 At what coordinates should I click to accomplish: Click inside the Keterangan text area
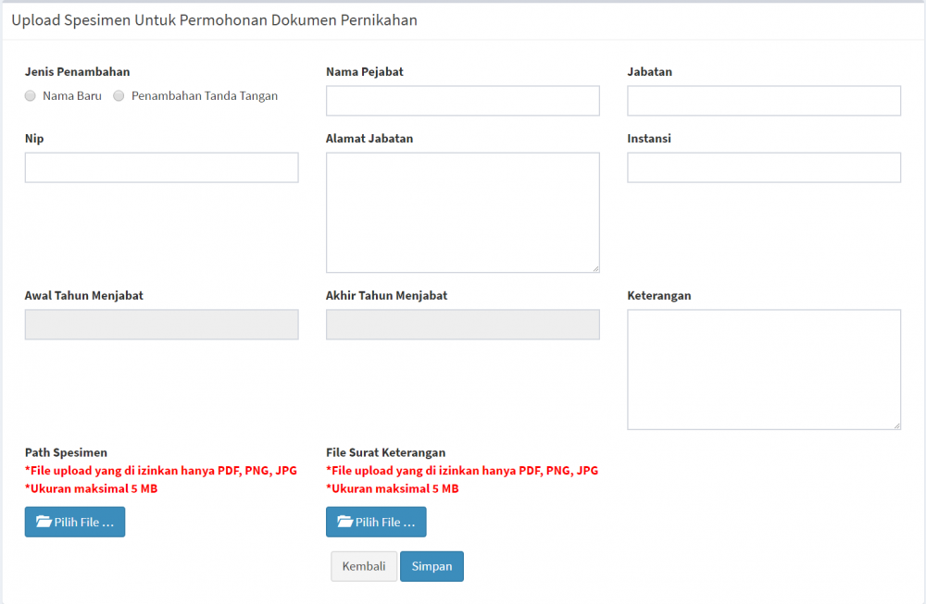(x=763, y=369)
